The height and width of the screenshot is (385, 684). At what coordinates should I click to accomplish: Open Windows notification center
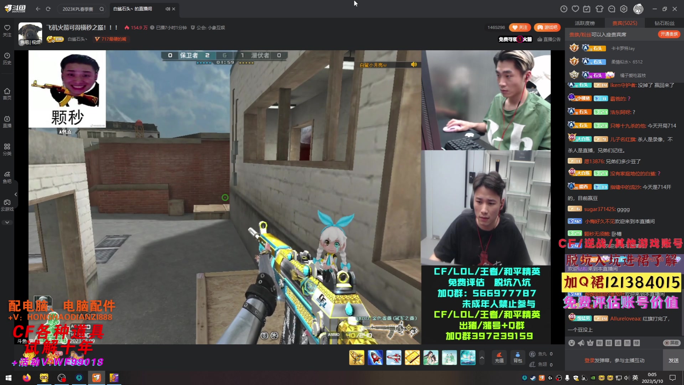pos(673,378)
